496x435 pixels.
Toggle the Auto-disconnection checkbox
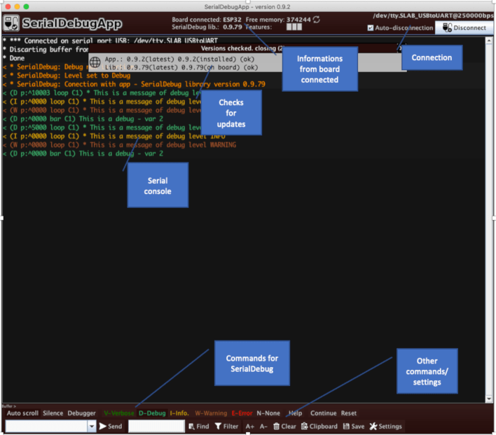[x=371, y=28]
